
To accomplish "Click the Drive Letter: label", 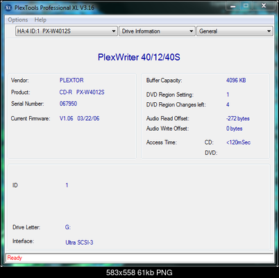I will (x=26, y=227).
